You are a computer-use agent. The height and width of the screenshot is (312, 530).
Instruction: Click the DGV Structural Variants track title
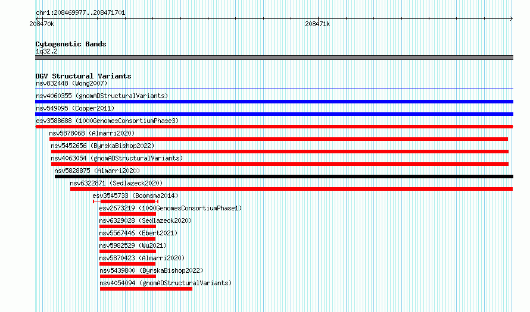(83, 76)
